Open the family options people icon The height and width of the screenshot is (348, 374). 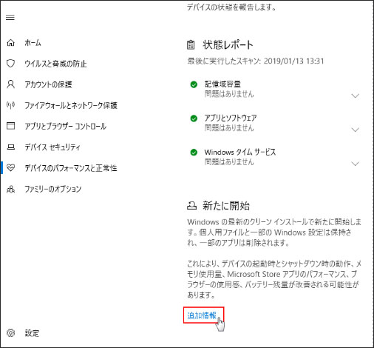10,189
